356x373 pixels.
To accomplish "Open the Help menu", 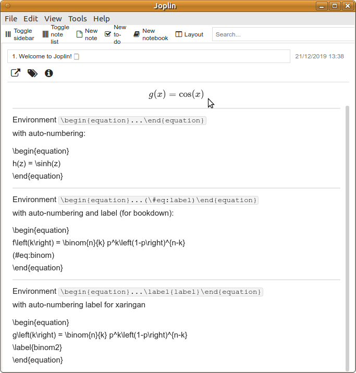I will pos(101,19).
